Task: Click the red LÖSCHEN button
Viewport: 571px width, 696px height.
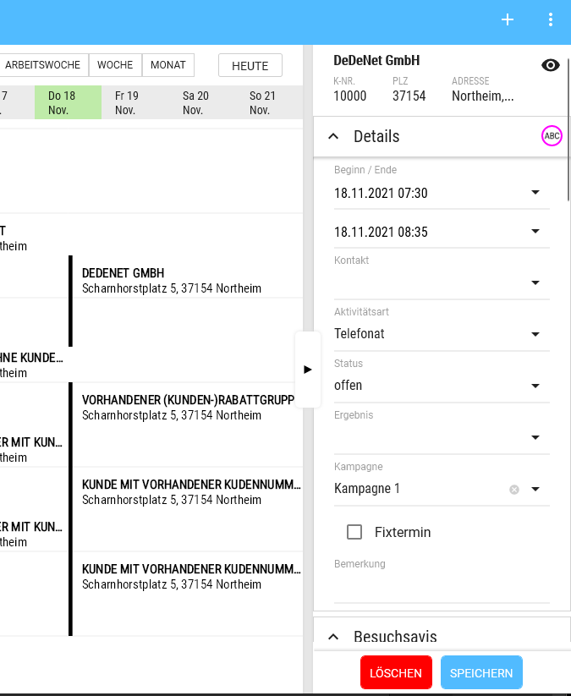Action: 396,672
